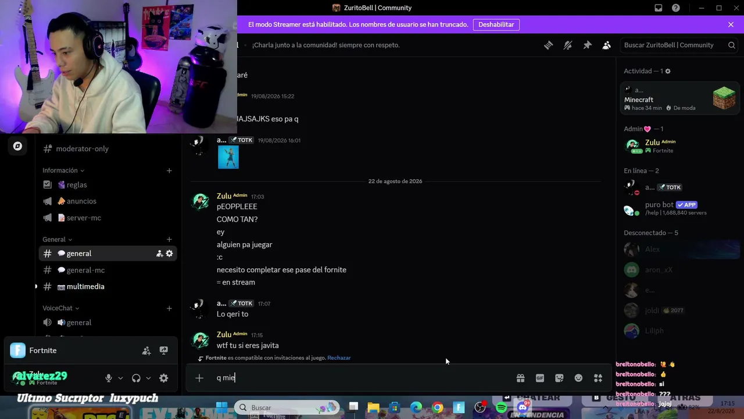Click Zulu username on 17:03 message

pos(224,196)
